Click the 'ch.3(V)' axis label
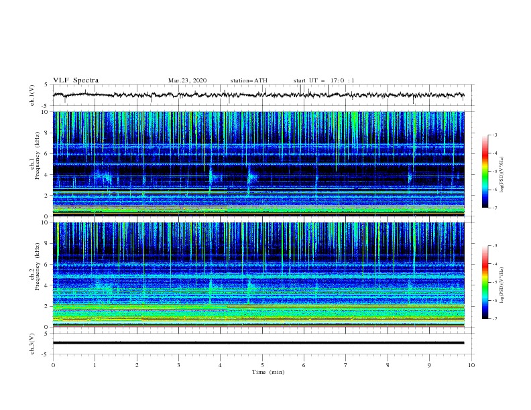 click(32, 344)
